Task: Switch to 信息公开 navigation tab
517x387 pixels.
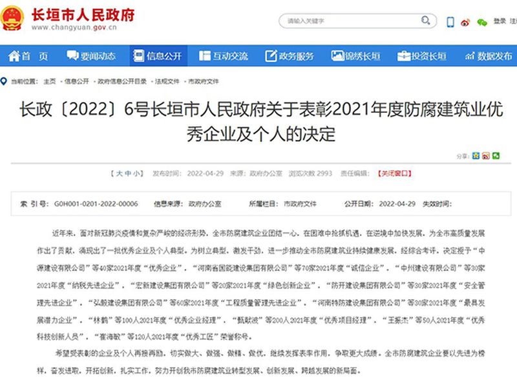Action: (x=157, y=56)
